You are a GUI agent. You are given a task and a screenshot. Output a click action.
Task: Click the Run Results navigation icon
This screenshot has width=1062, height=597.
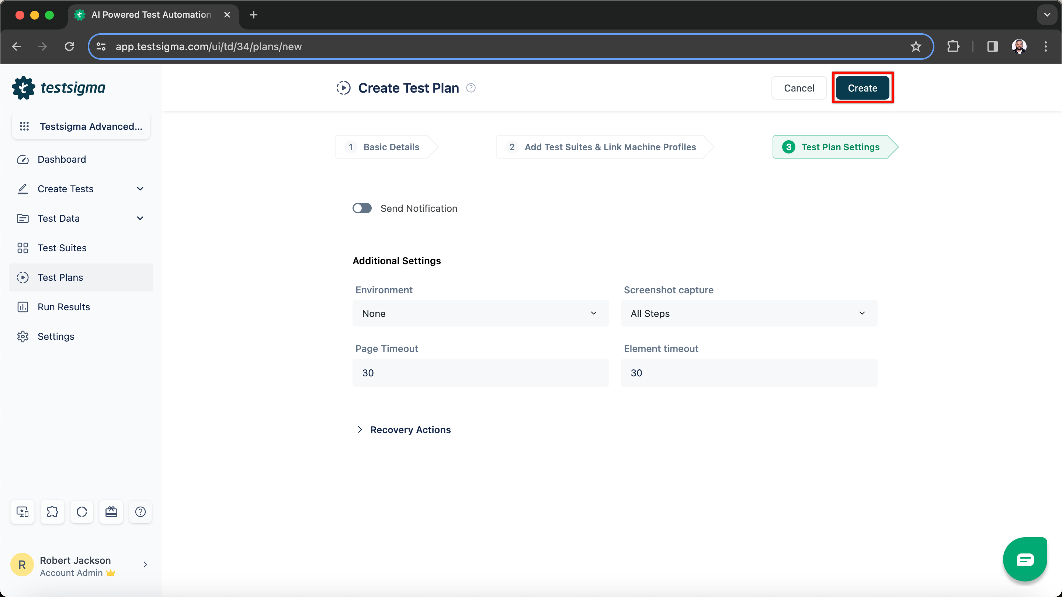tap(23, 307)
